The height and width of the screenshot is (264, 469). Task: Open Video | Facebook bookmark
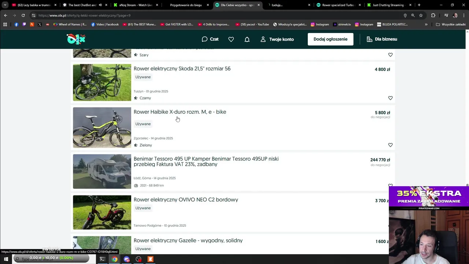click(105, 25)
